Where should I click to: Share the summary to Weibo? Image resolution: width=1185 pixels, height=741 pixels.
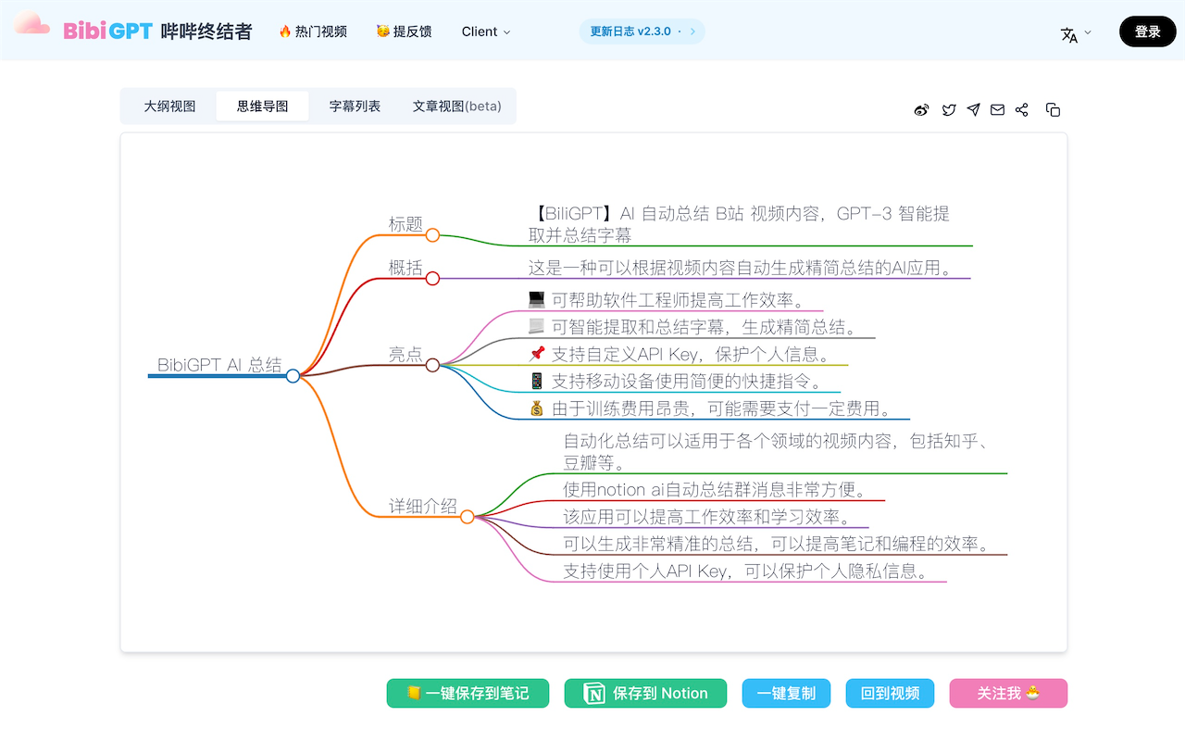click(x=920, y=109)
